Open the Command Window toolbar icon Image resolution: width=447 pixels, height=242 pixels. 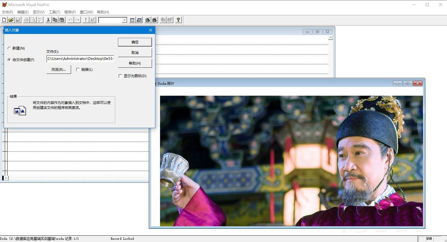pyautogui.click(x=132, y=20)
